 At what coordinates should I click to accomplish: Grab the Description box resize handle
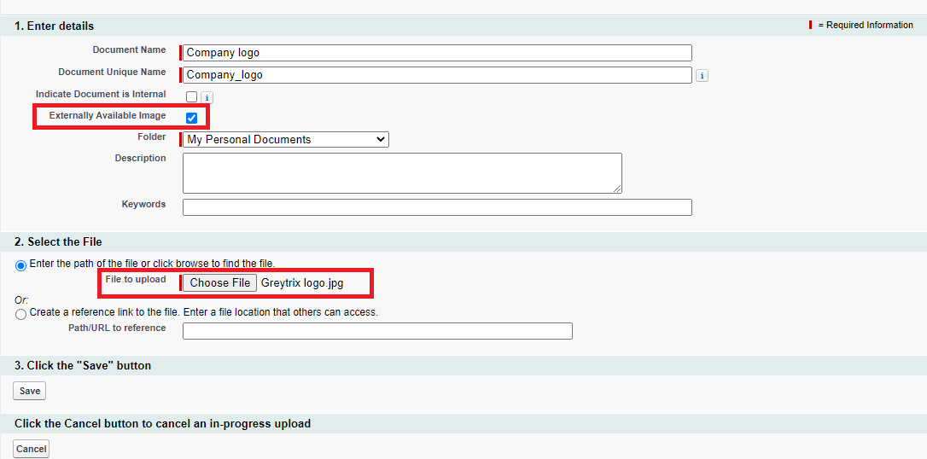617,189
